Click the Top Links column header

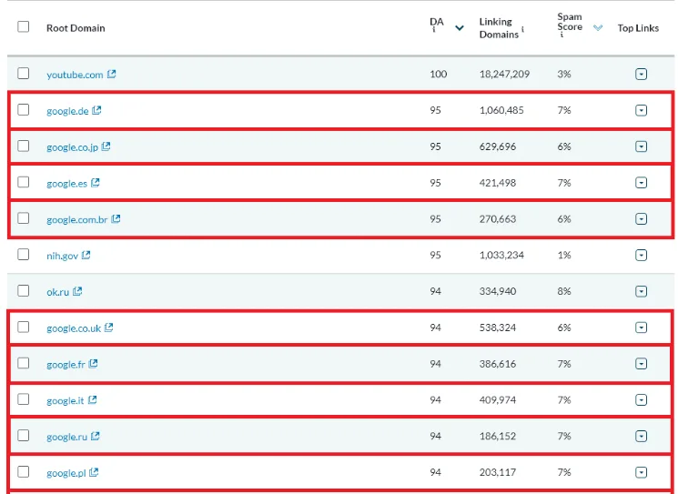[x=638, y=28]
